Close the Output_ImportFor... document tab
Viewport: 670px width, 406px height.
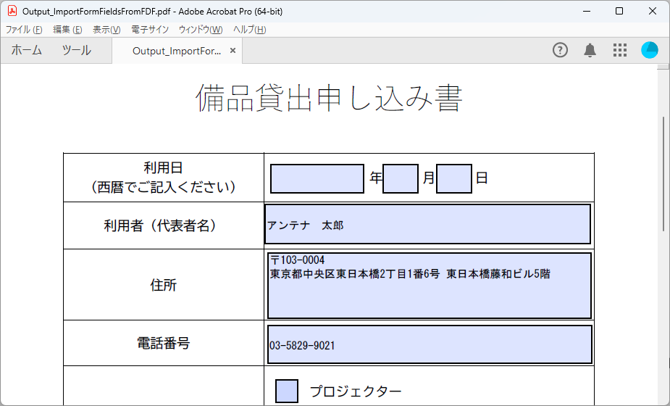(233, 51)
